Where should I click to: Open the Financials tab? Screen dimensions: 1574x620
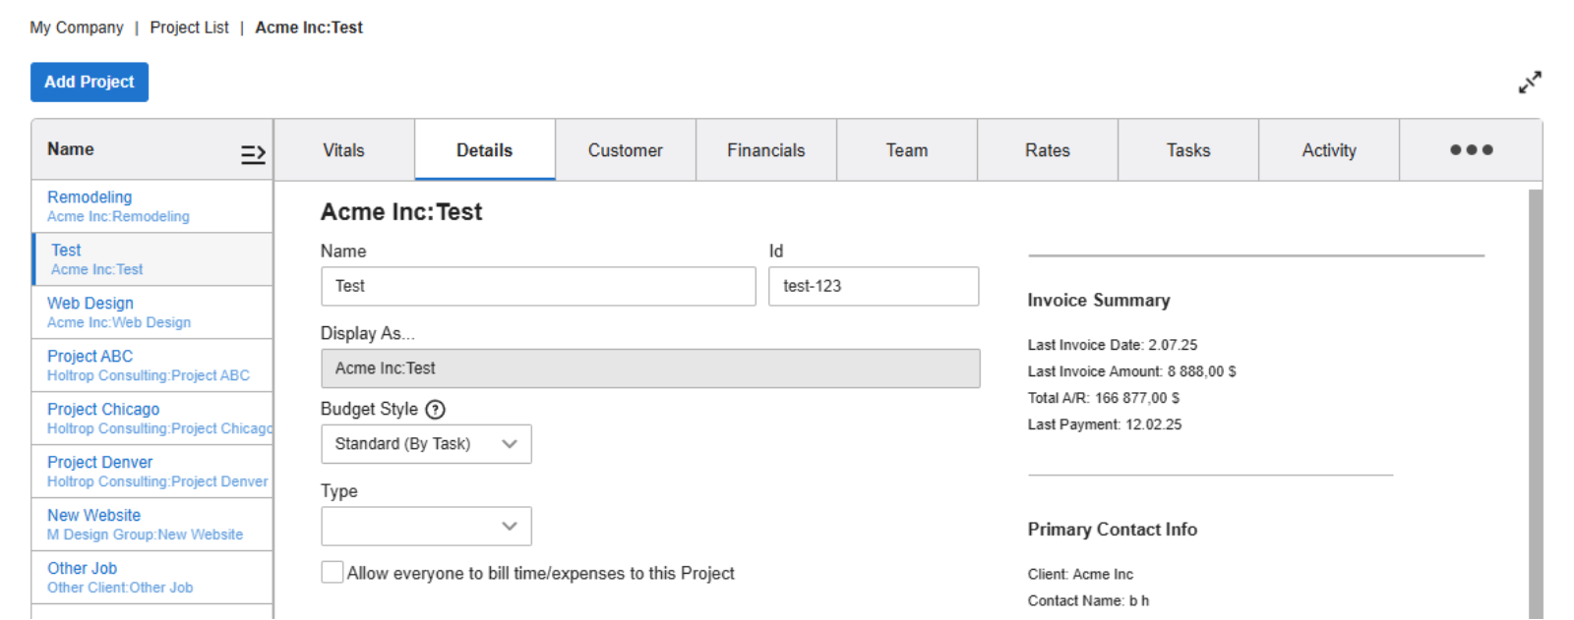click(x=765, y=150)
